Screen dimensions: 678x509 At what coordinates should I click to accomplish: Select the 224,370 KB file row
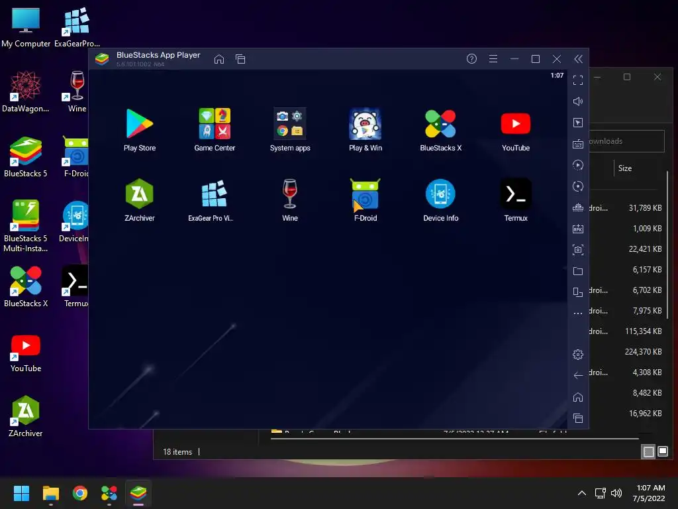tap(626, 352)
